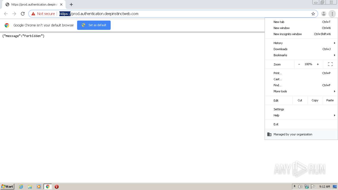Increase zoom with the plus button
Screen dimensions: 338x190
tap(318, 64)
